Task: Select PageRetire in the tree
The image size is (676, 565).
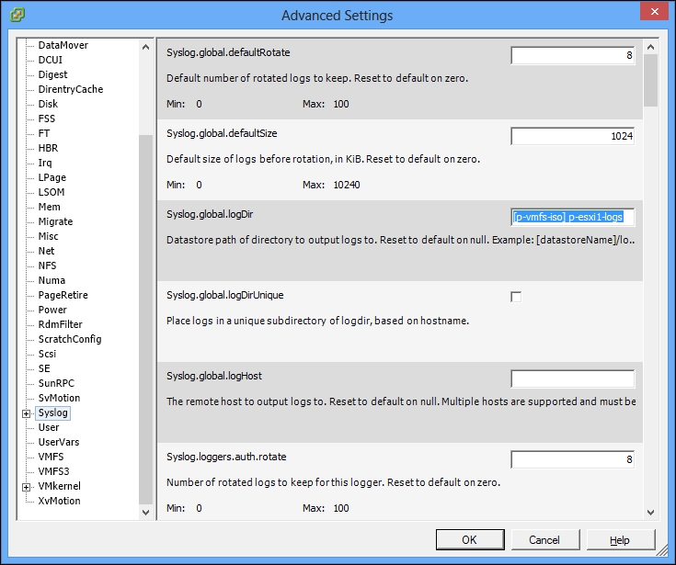Action: (63, 295)
